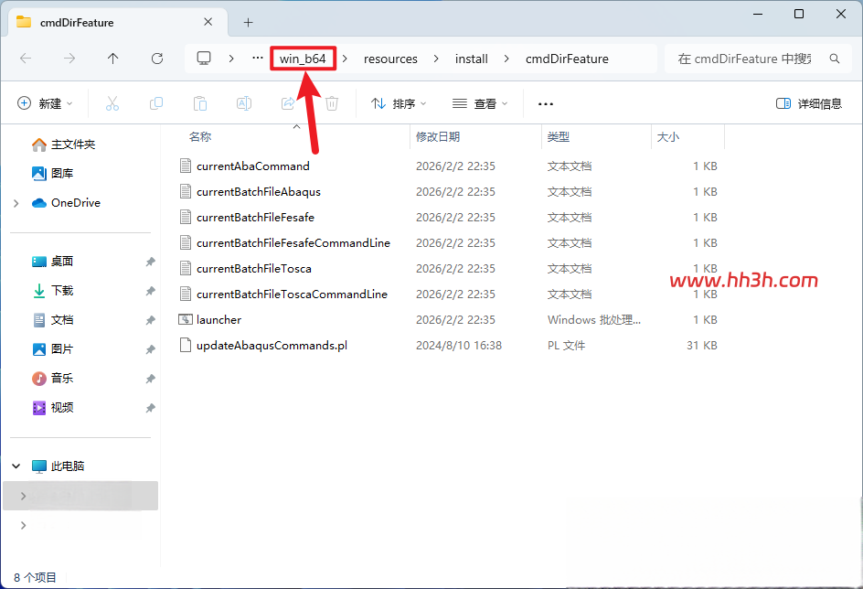The height and width of the screenshot is (589, 863).
Task: Select file currentBatchFileFesafe
Action: click(x=255, y=218)
